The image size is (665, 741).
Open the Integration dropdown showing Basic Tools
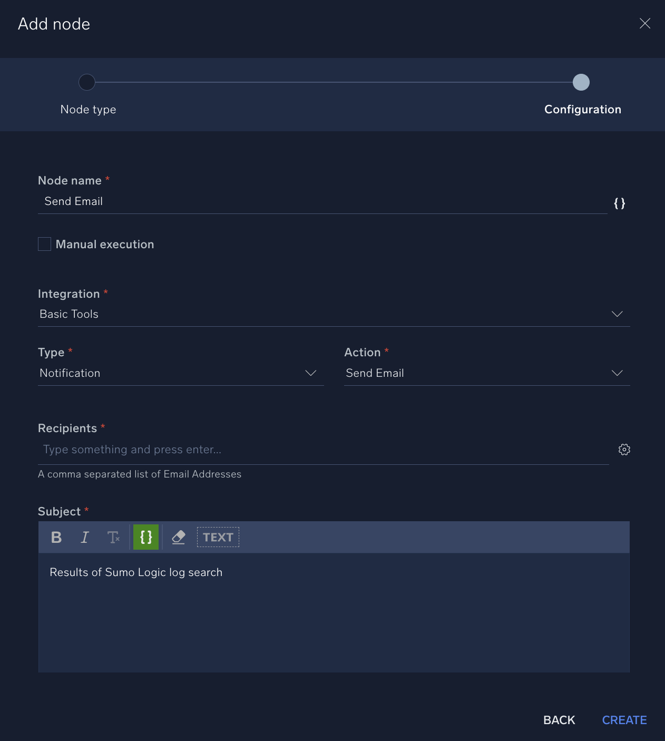617,314
